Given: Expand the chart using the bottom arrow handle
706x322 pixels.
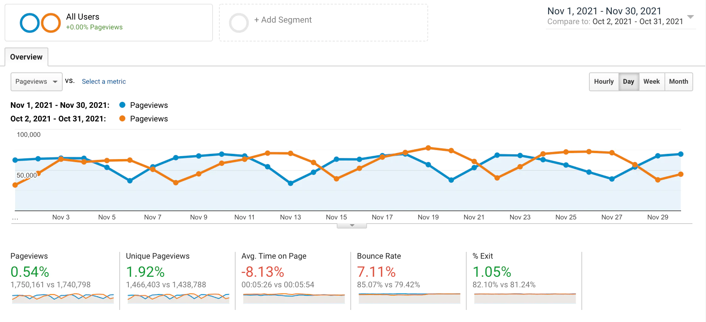Looking at the screenshot, I should (352, 225).
